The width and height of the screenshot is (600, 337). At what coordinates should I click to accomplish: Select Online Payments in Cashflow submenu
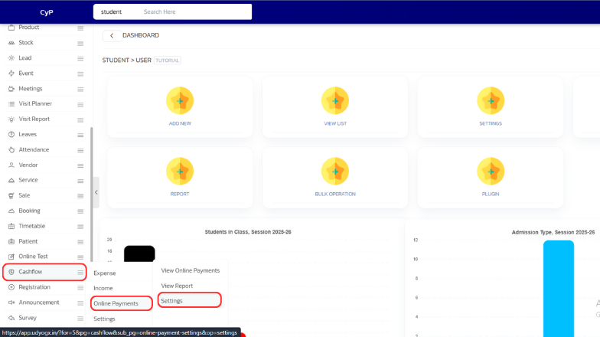click(x=116, y=303)
